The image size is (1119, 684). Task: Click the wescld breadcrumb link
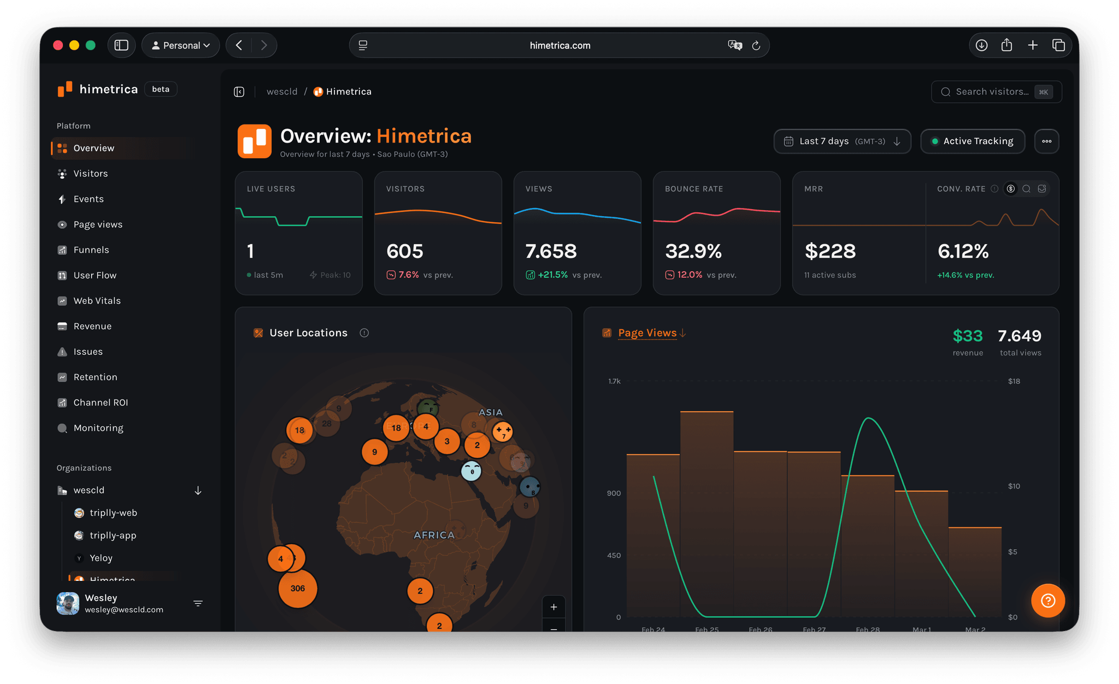pos(282,92)
